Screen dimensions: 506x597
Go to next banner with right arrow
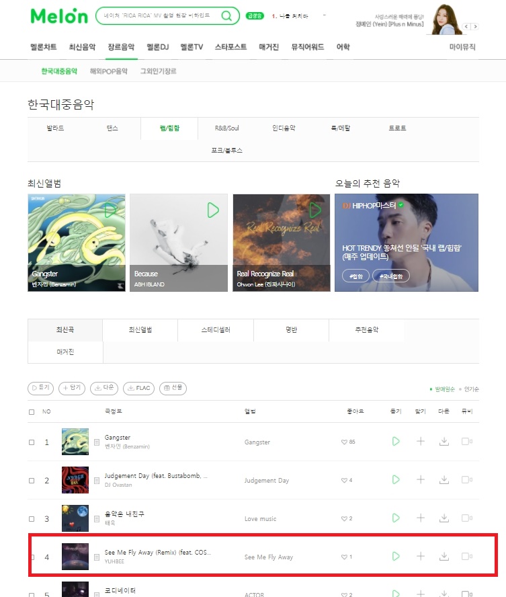pos(475,26)
